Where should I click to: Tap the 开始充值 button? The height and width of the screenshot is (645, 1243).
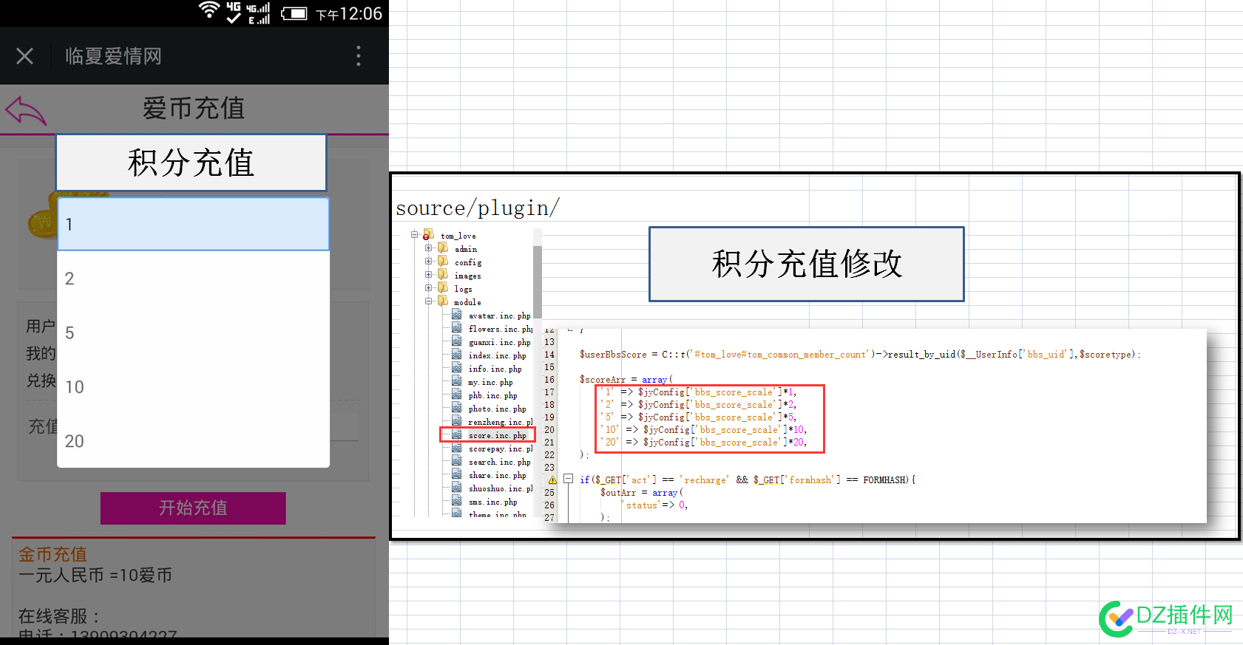click(x=193, y=508)
